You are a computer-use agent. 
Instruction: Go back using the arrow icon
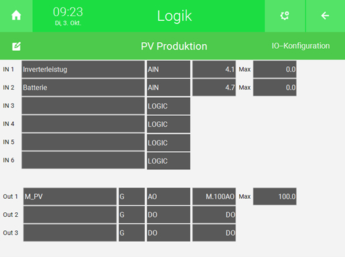(x=325, y=15)
